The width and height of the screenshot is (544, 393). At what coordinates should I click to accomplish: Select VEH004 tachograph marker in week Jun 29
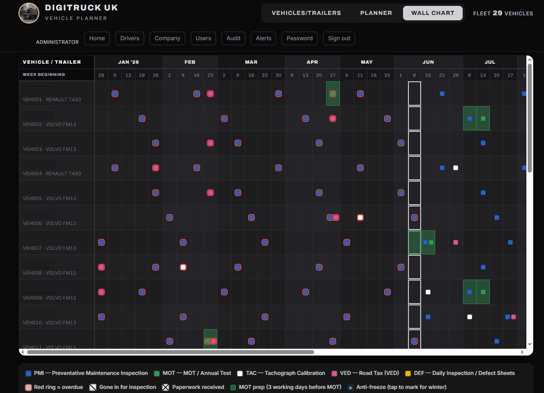(455, 168)
